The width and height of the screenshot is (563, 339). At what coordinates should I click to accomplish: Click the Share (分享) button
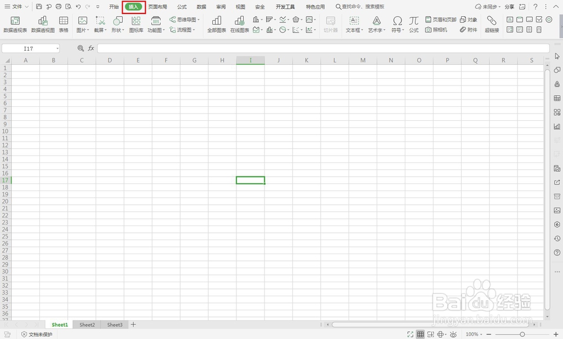click(x=509, y=7)
